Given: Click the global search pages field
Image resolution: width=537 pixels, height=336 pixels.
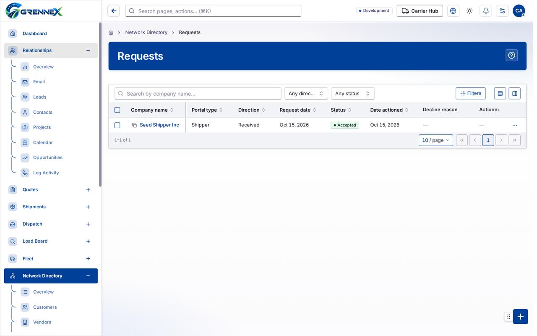Looking at the screenshot, I should 213,11.
